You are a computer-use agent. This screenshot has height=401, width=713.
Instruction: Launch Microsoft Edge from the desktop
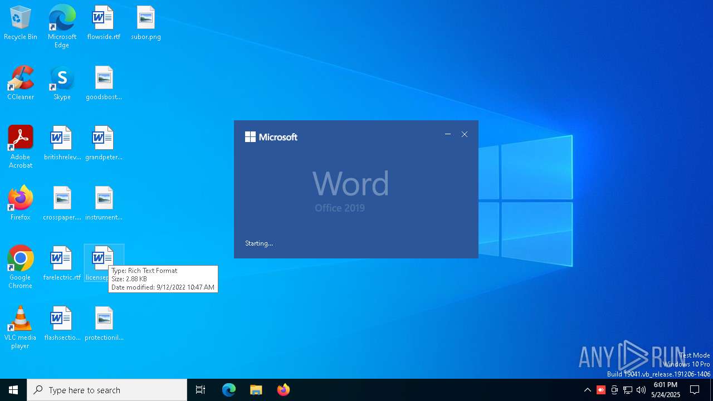pyautogui.click(x=62, y=26)
